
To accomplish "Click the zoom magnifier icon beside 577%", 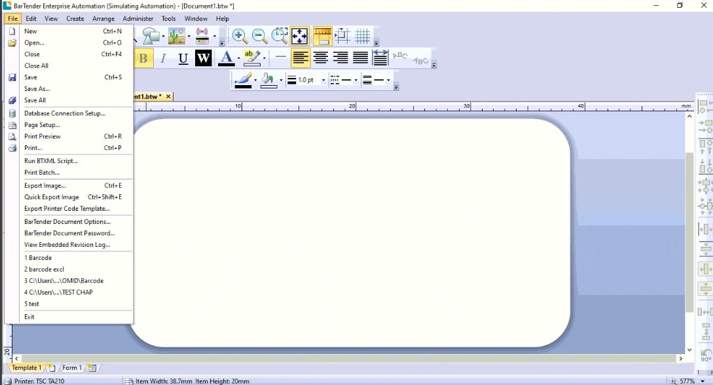I will 672,381.
